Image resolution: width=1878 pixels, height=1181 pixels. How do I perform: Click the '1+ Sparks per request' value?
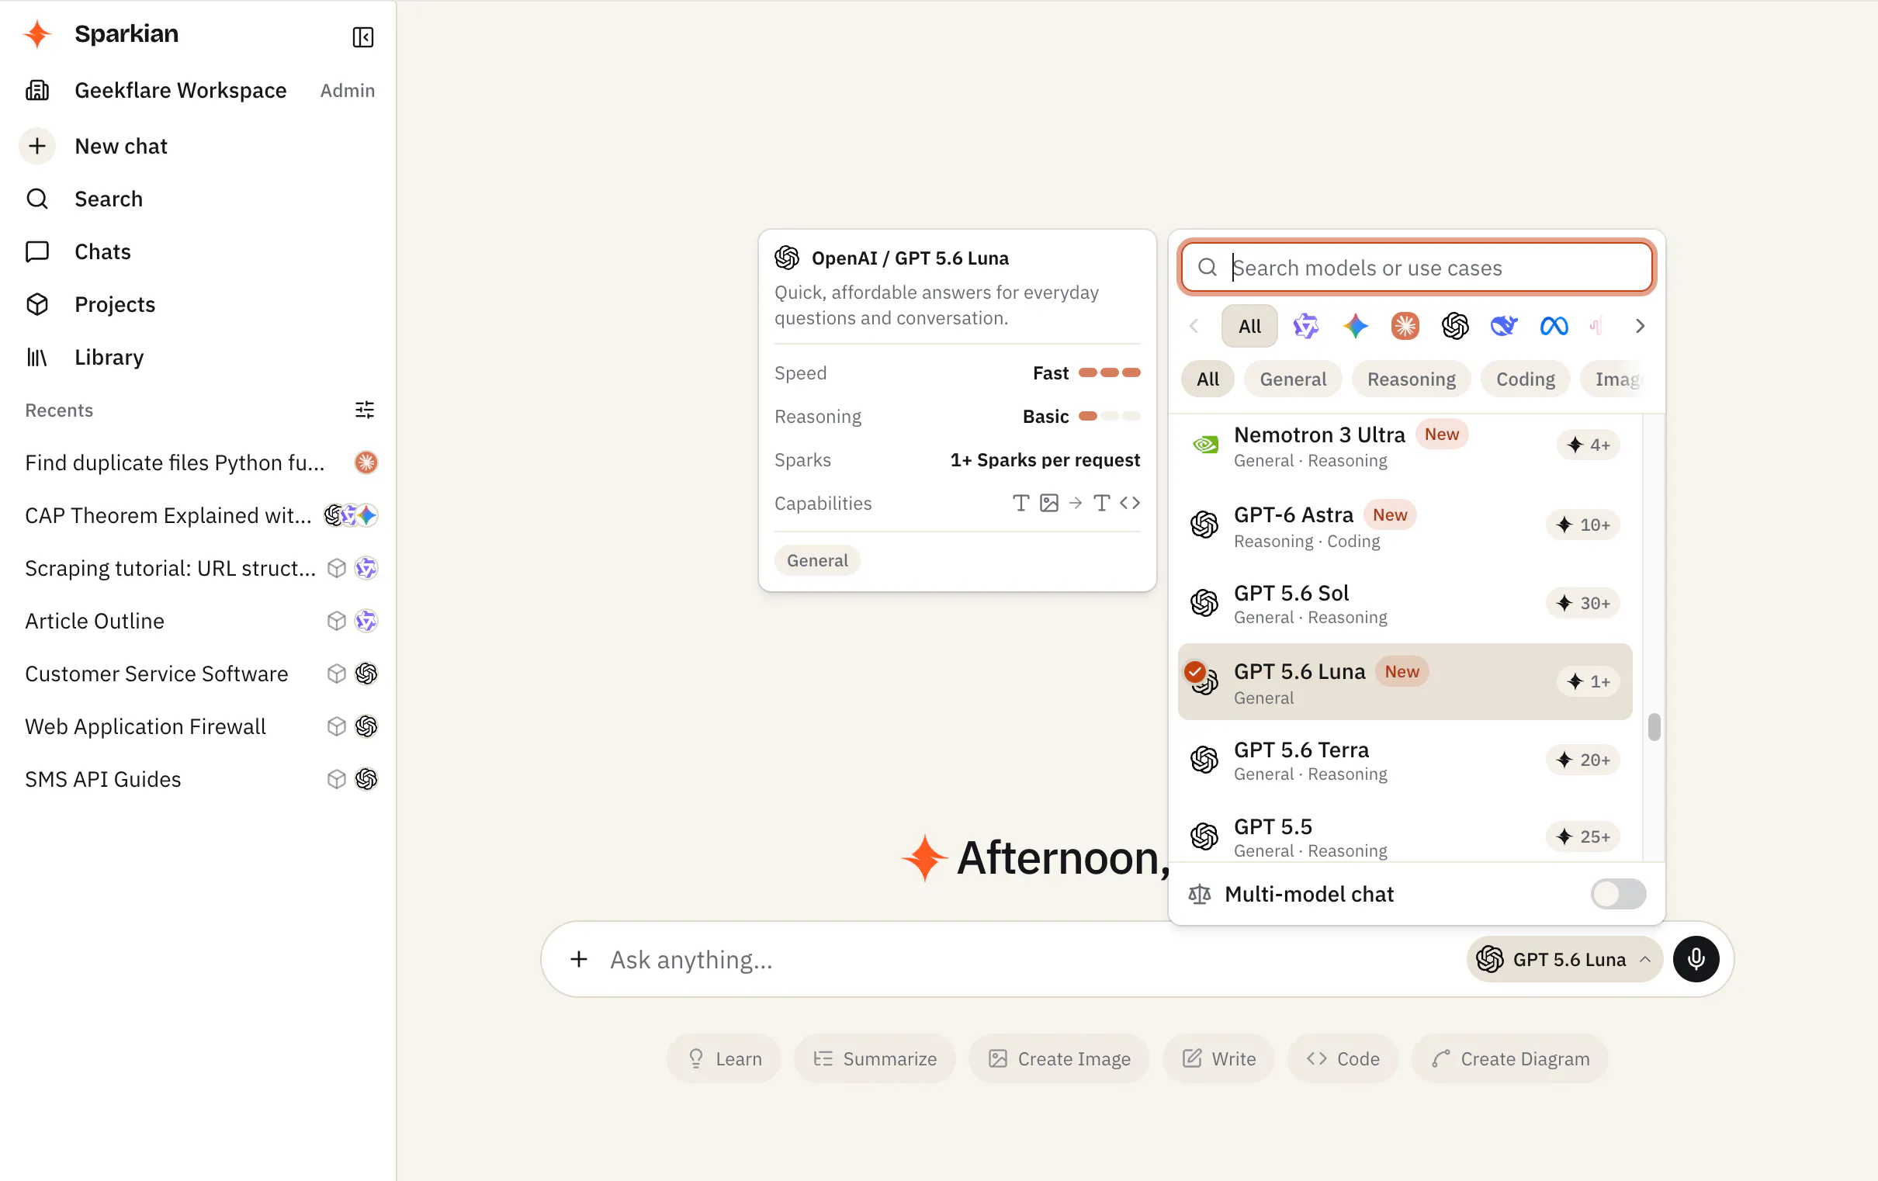coord(1045,460)
